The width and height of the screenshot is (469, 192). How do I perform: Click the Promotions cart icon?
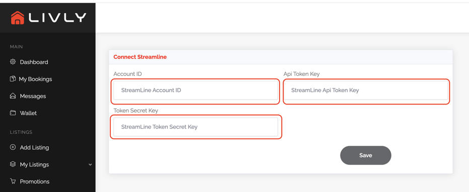(13, 181)
